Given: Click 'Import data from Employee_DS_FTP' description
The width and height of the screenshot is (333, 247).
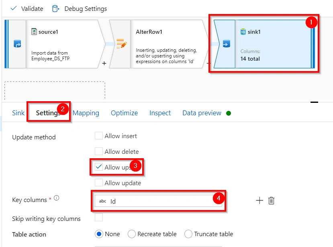Looking at the screenshot, I should [x=50, y=56].
